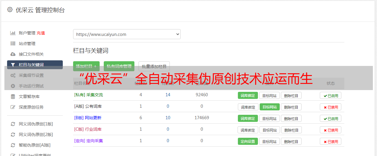Open the site URL dropdown
Screen dimensions: 377x156
point(127,34)
